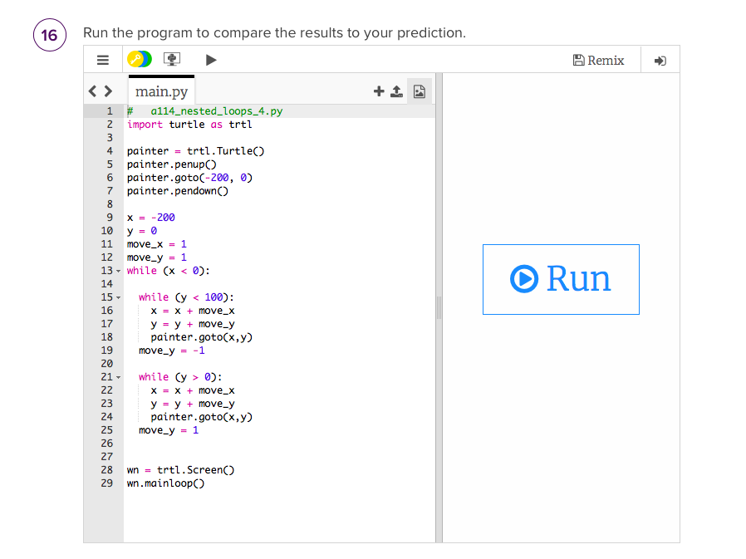Place cursor on the import turtle line
Image resolution: width=746 pixels, height=559 pixels.
(x=183, y=124)
